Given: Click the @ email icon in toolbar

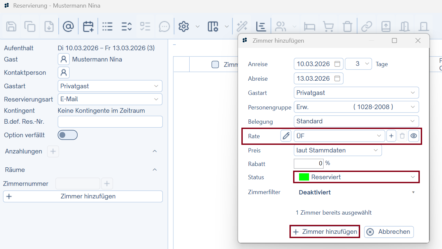Looking at the screenshot, I should pyautogui.click(x=68, y=26).
